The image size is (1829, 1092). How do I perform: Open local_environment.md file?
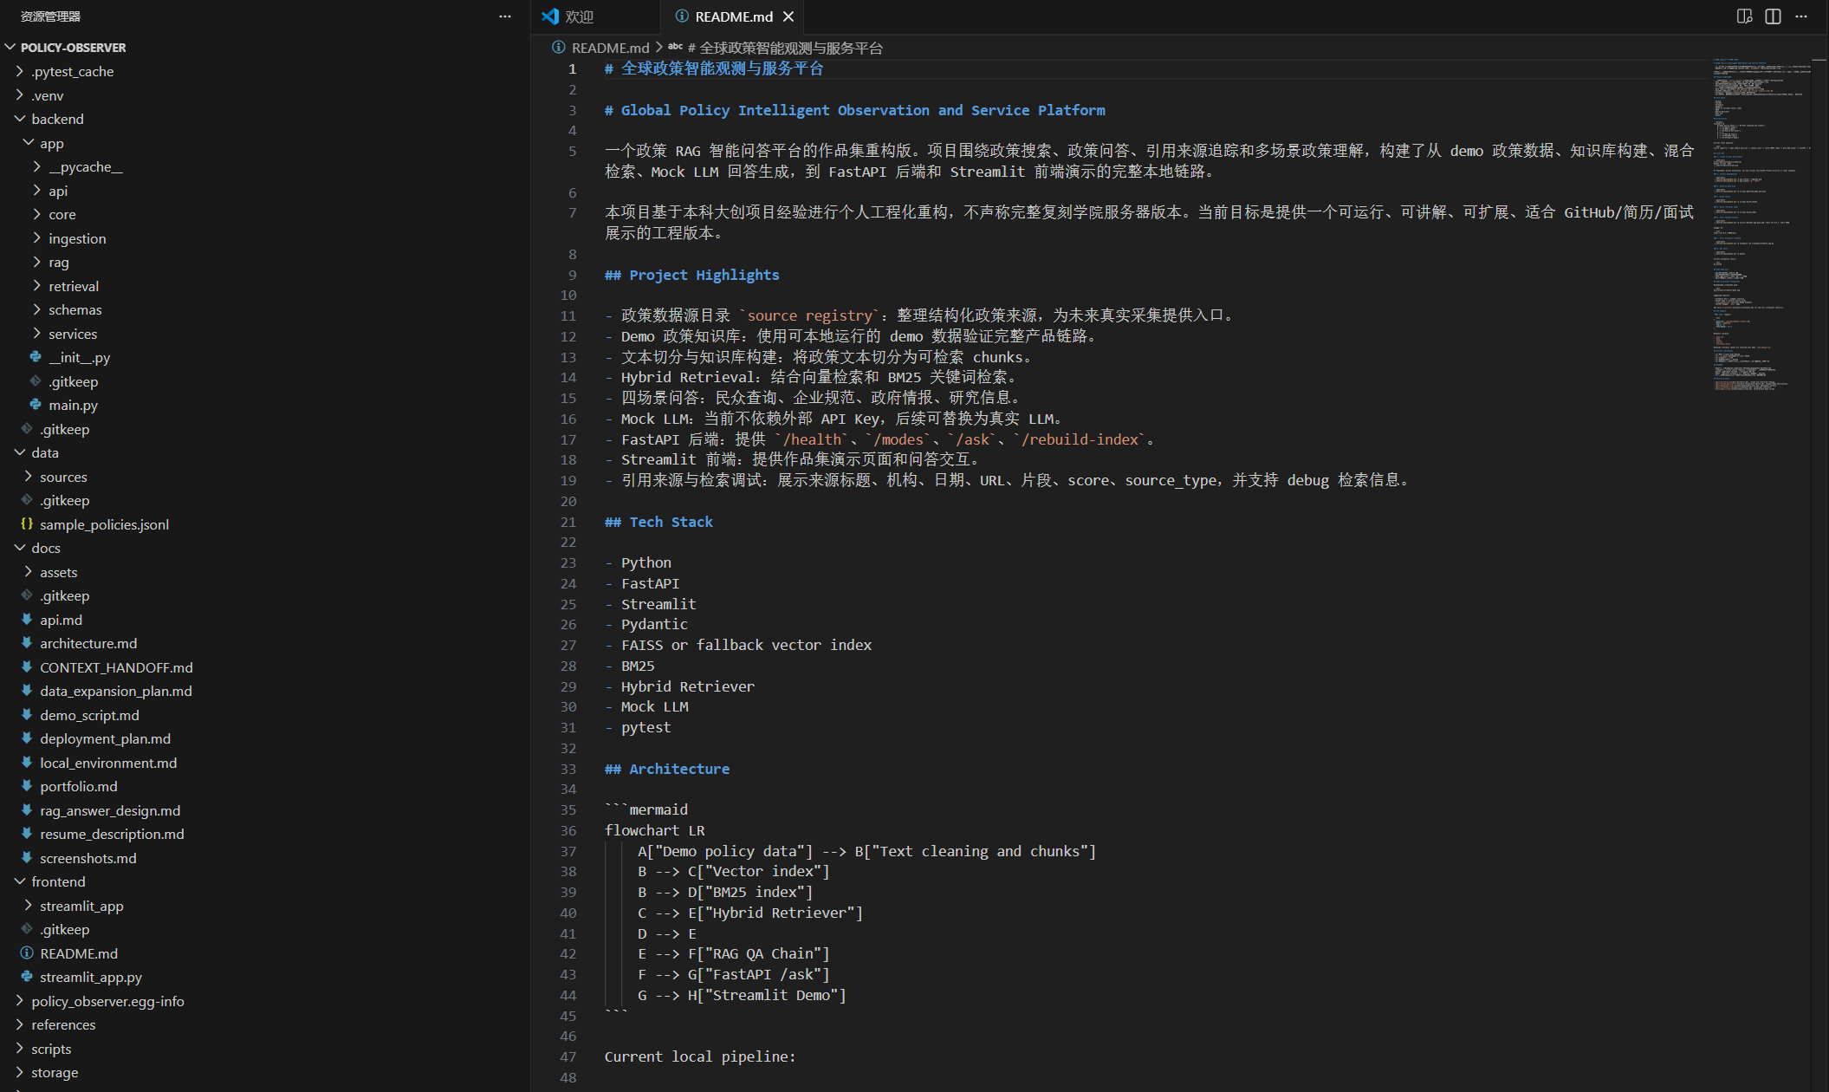108,763
